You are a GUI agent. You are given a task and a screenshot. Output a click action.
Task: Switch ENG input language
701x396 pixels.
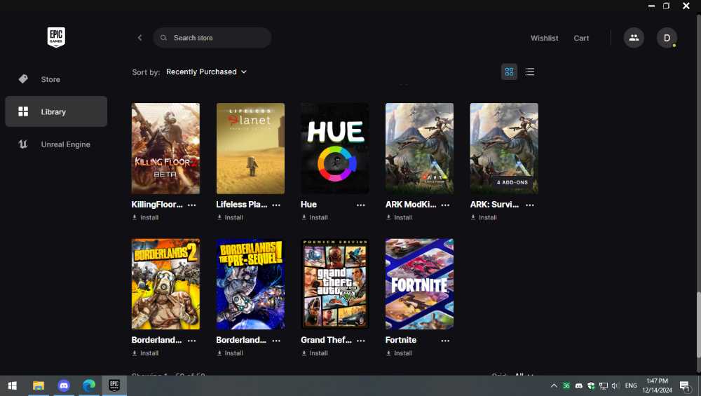click(631, 385)
